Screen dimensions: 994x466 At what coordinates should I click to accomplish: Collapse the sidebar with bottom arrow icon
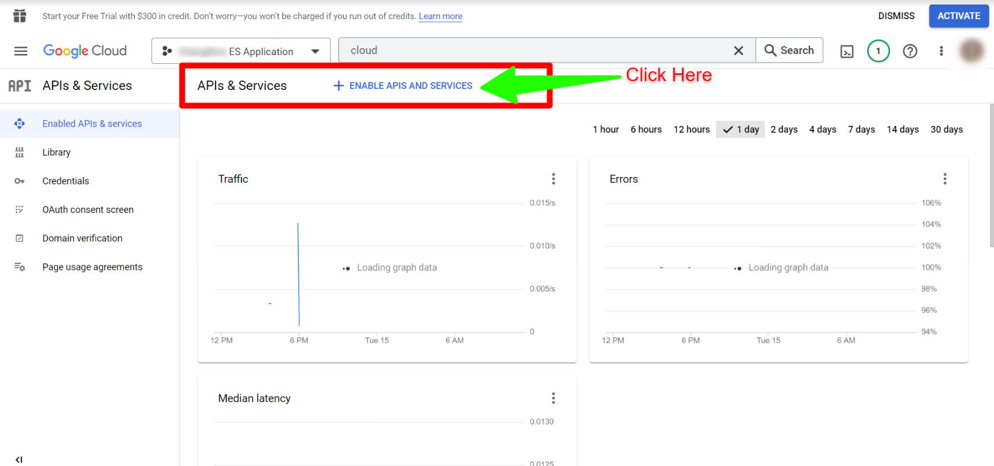point(19,460)
